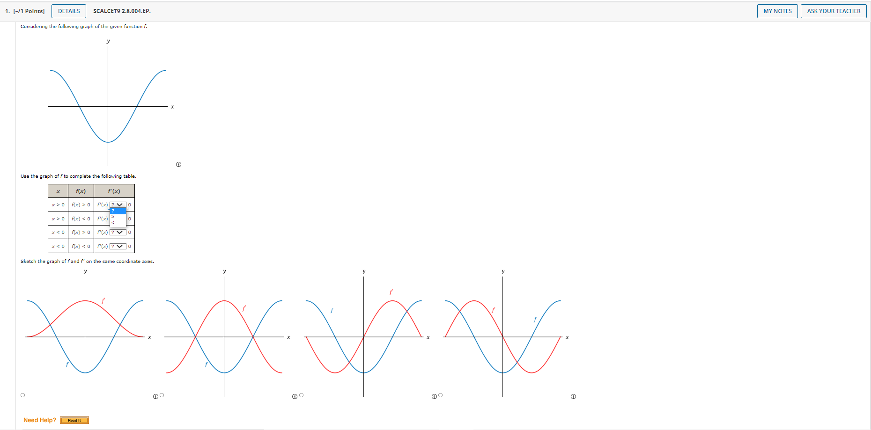Click the DETAILS button

click(68, 11)
